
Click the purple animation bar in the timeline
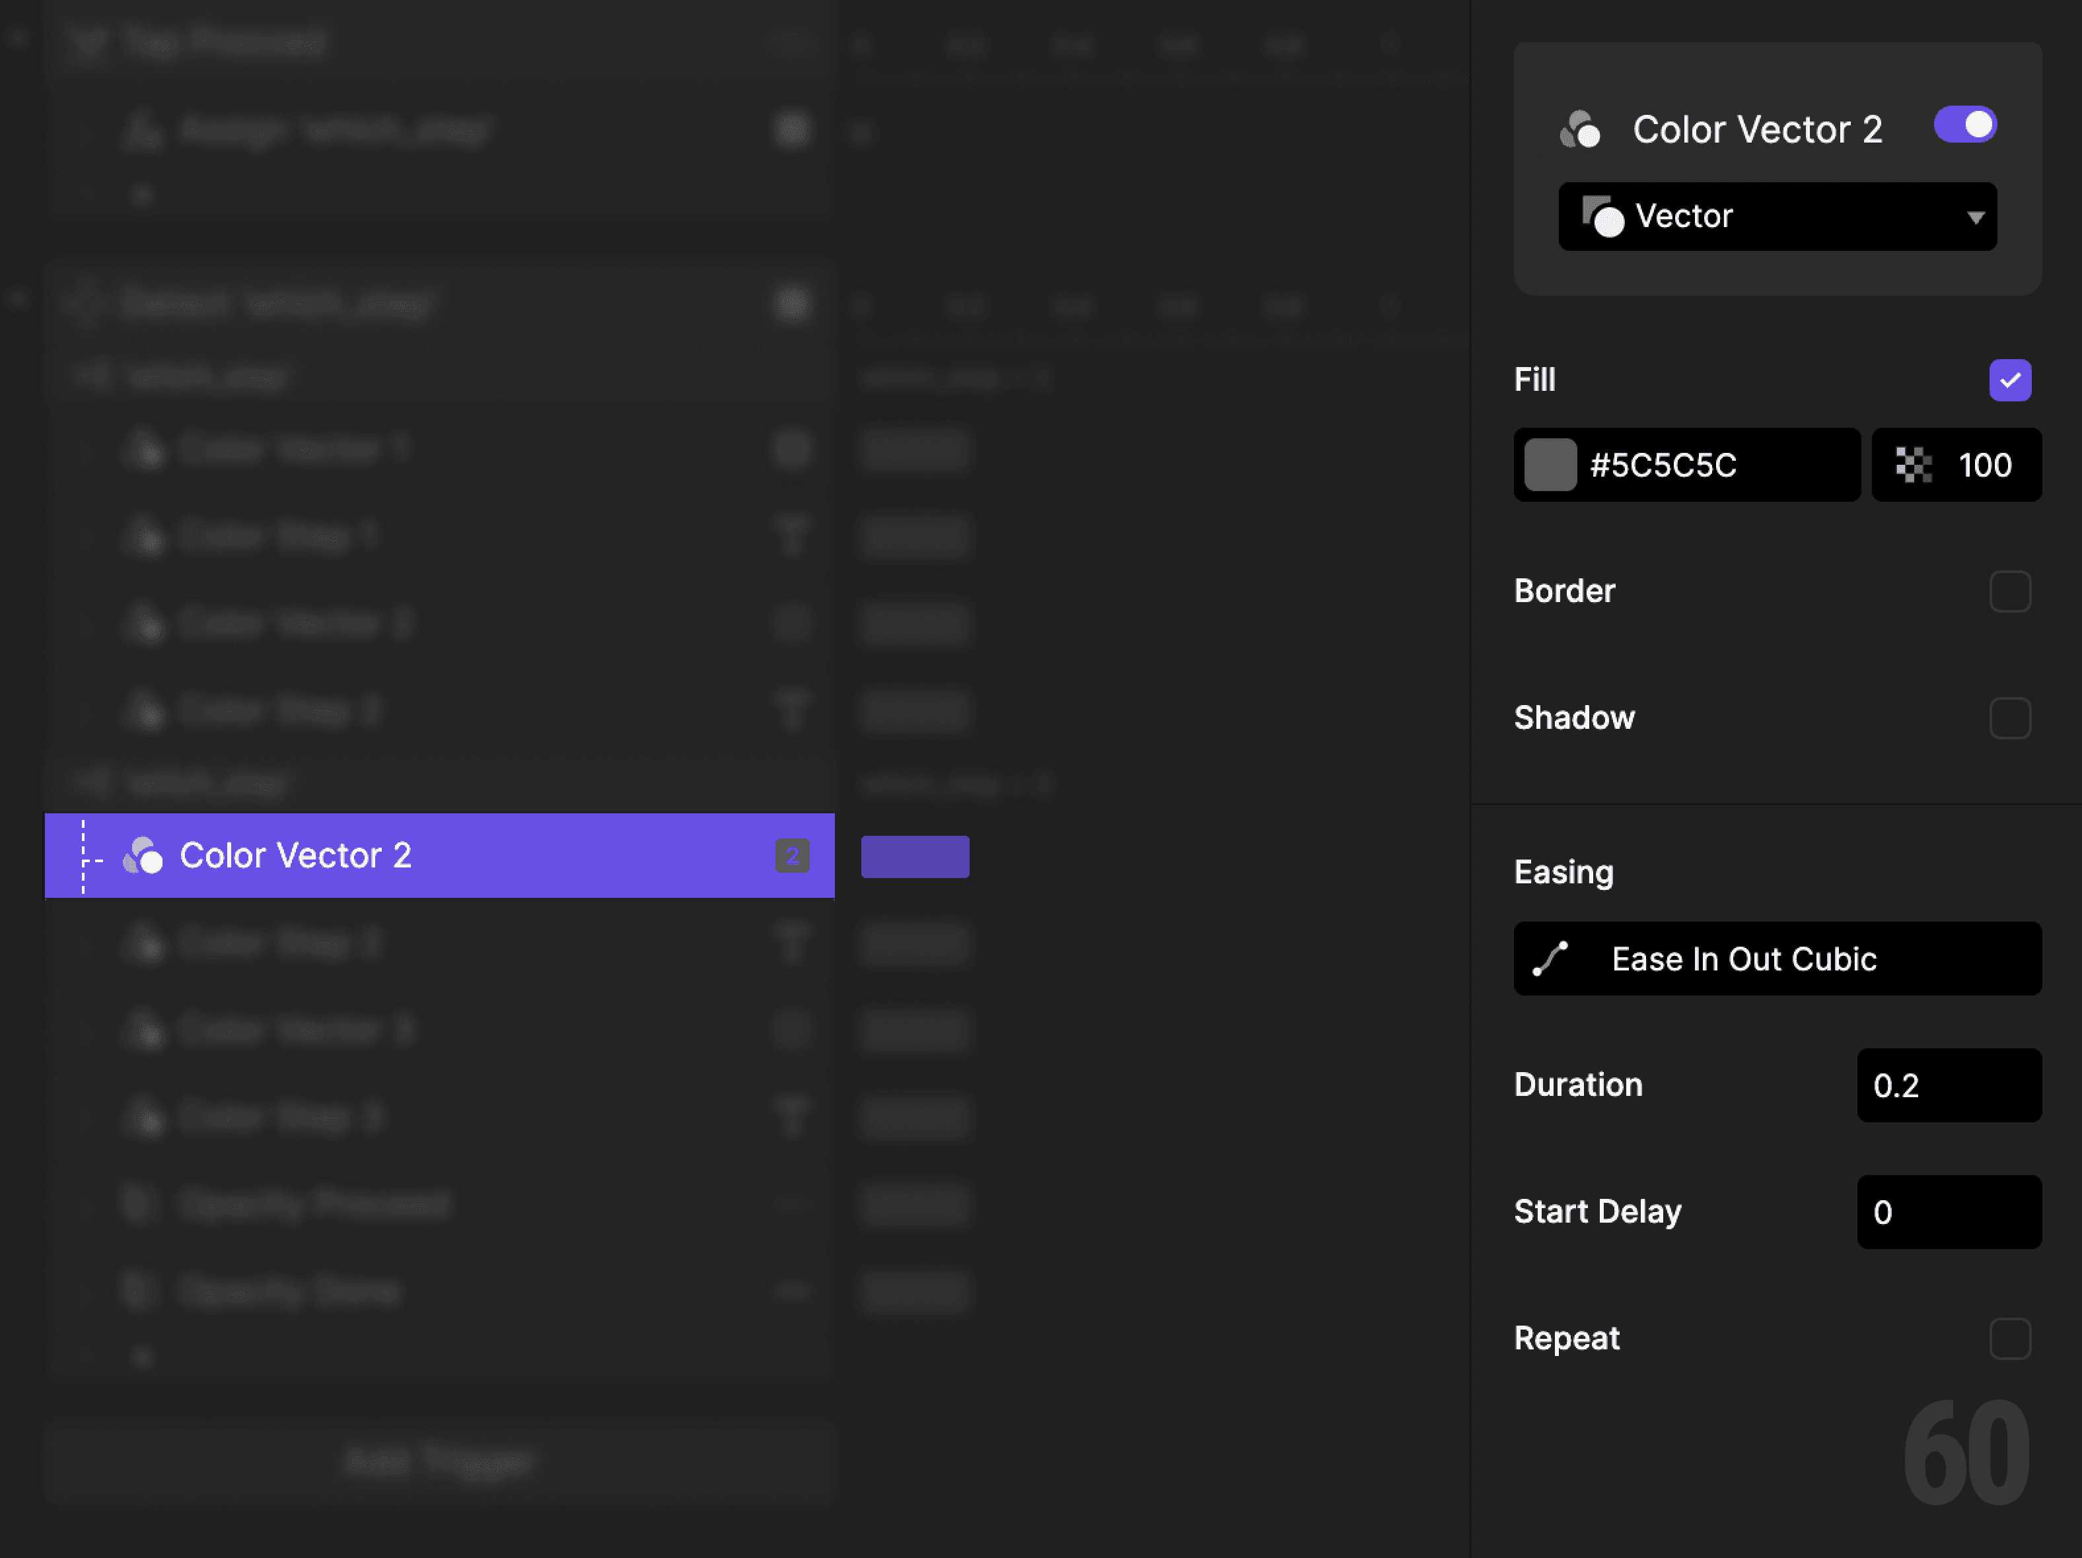(914, 856)
